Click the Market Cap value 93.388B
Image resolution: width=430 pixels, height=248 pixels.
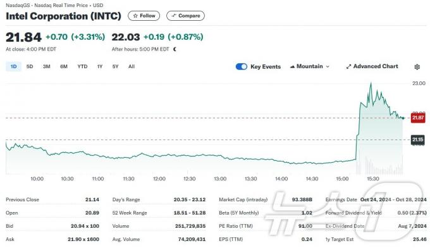302,199
